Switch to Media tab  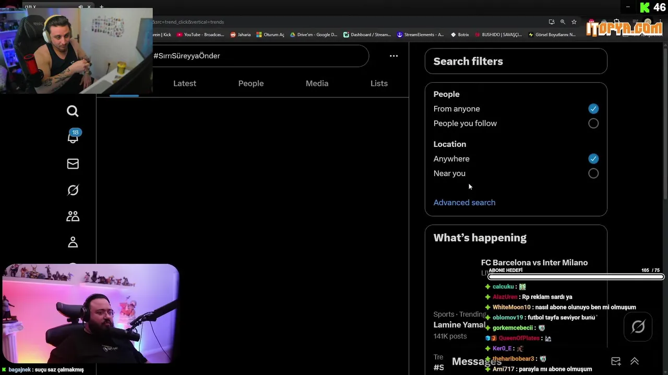coord(317,83)
